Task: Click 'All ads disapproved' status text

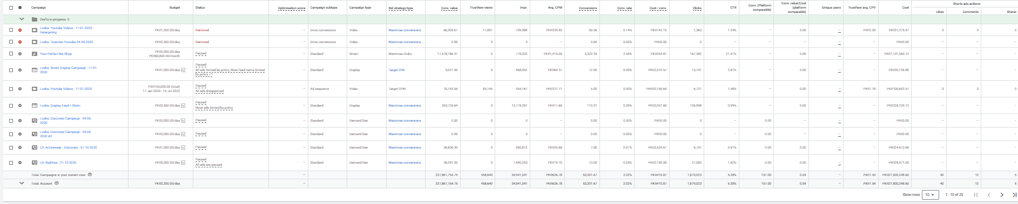Action: pyautogui.click(x=210, y=92)
